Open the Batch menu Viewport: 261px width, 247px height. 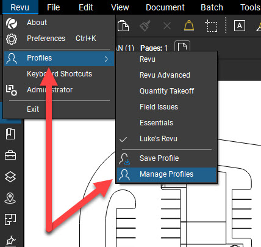pyautogui.click(x=212, y=7)
